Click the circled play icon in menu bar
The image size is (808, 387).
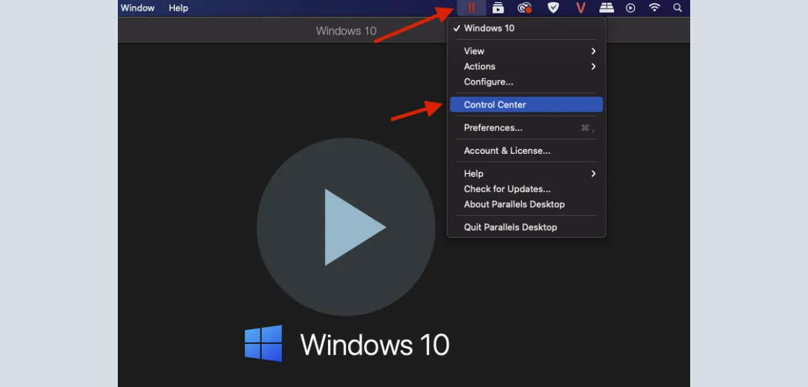pyautogui.click(x=631, y=8)
